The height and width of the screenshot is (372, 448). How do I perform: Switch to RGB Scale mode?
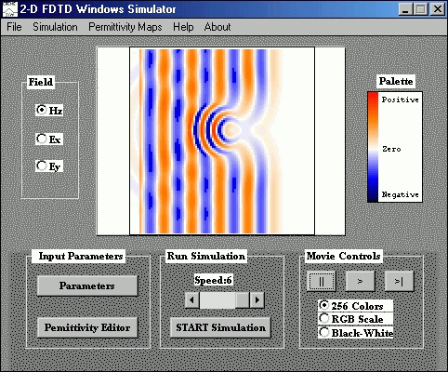324,318
